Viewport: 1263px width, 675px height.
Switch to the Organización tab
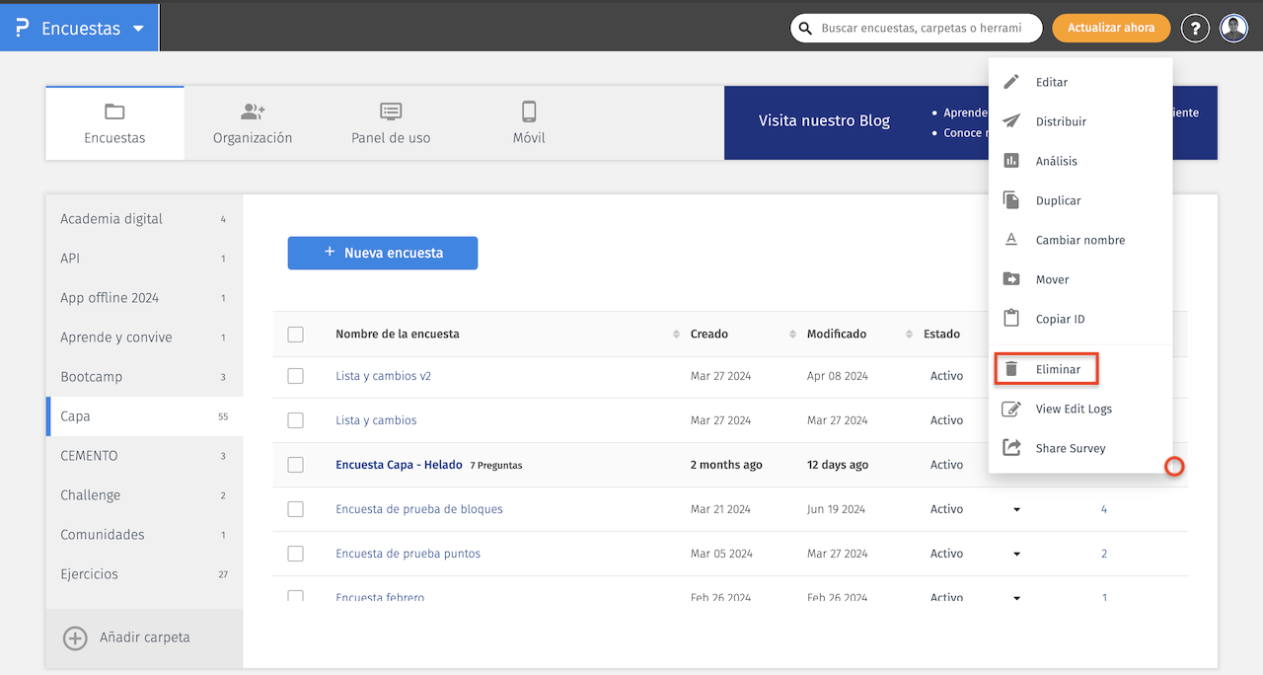(253, 123)
